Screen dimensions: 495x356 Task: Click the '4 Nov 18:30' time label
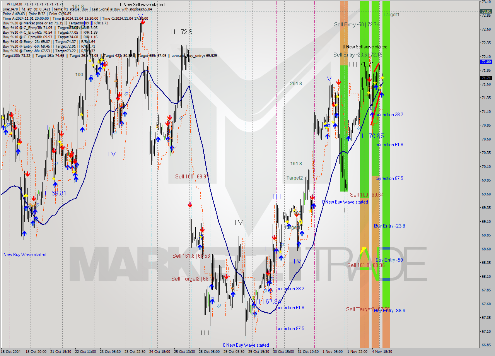[382, 352]
